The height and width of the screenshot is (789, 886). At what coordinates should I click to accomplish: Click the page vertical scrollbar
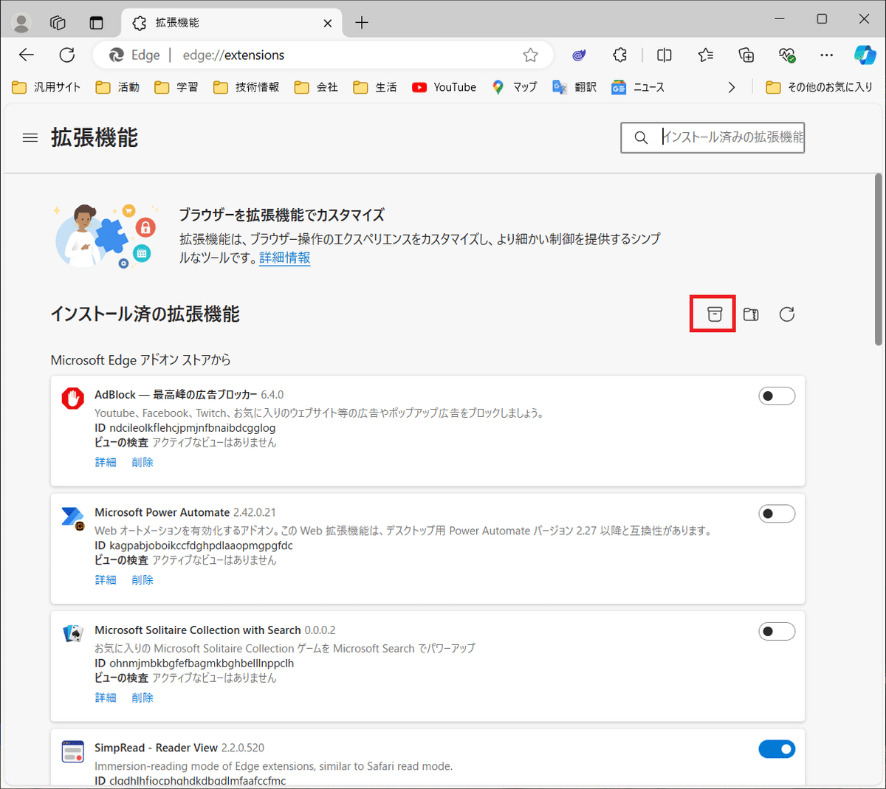(878, 258)
